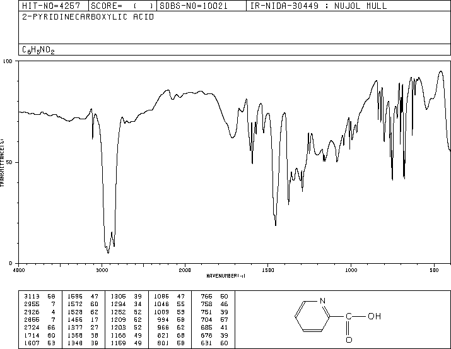Screen dimensions: 451x349
Task: Select peak value 1294 in table
Action: point(118,304)
